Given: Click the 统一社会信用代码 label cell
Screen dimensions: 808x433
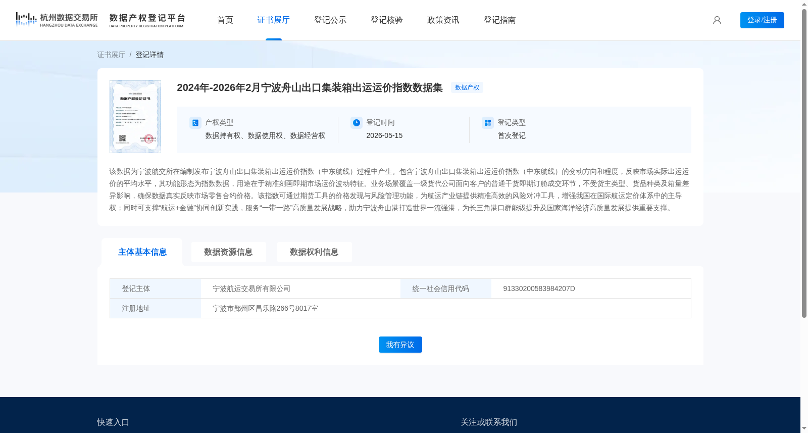Looking at the screenshot, I should (x=446, y=288).
